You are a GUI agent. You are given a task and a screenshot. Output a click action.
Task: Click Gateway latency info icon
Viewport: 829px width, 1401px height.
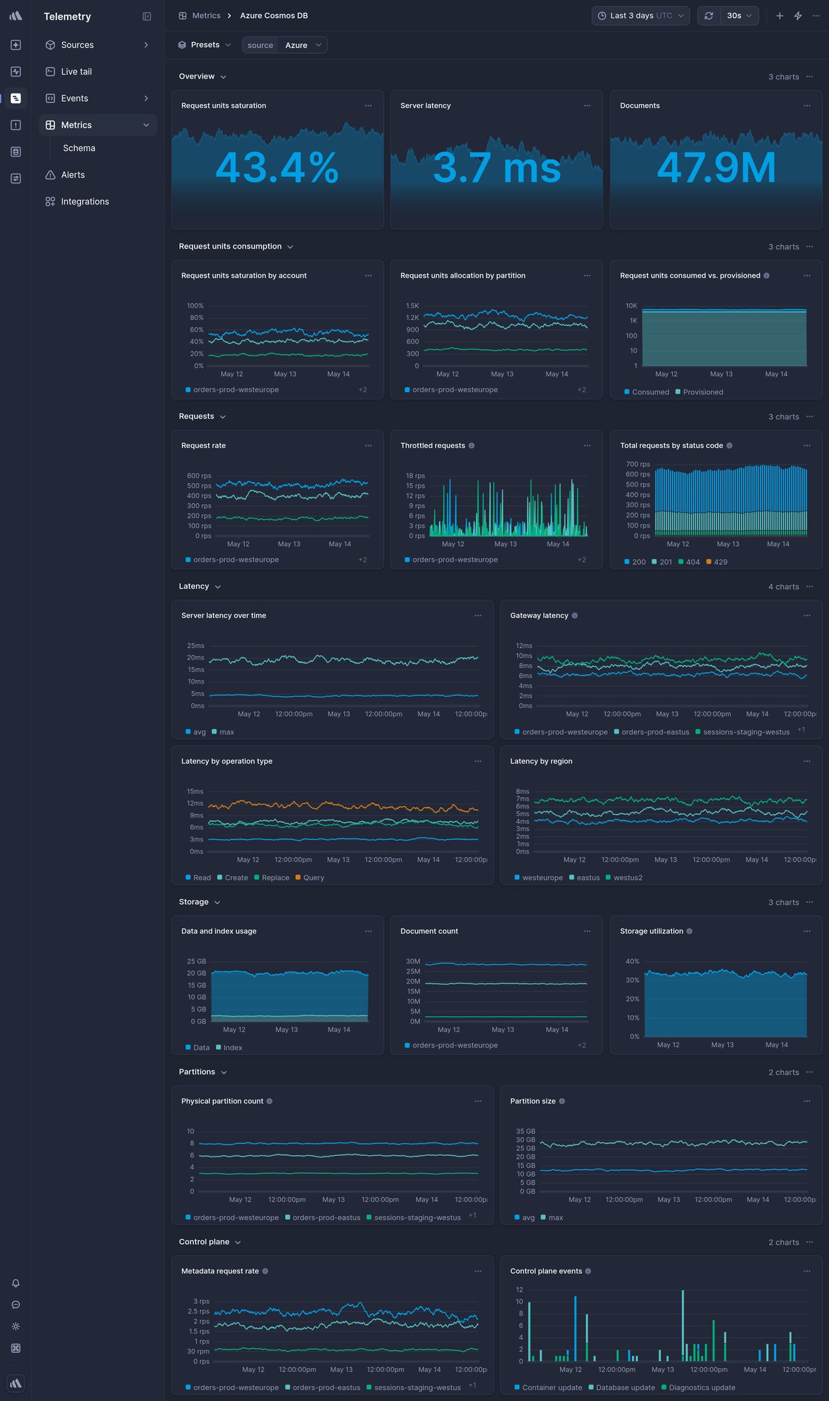click(x=575, y=616)
